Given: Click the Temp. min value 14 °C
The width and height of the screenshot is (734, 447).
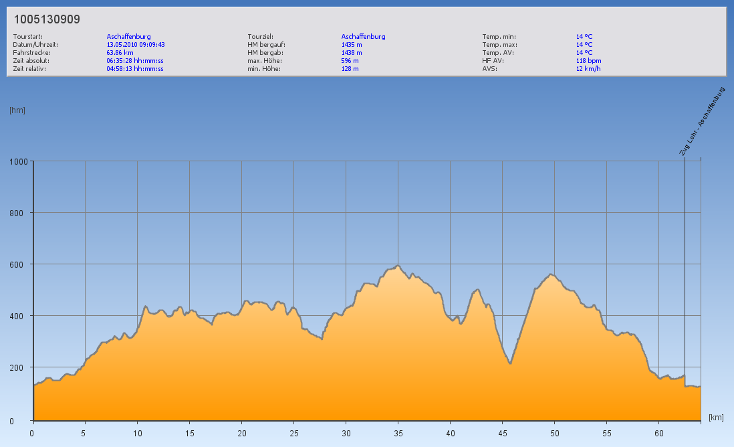Looking at the screenshot, I should pyautogui.click(x=584, y=37).
